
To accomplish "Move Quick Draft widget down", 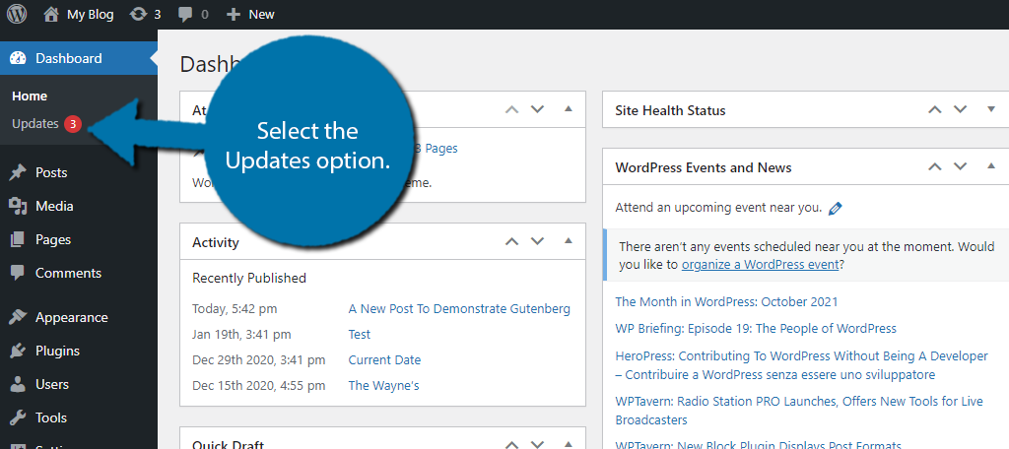I will click(x=537, y=444).
